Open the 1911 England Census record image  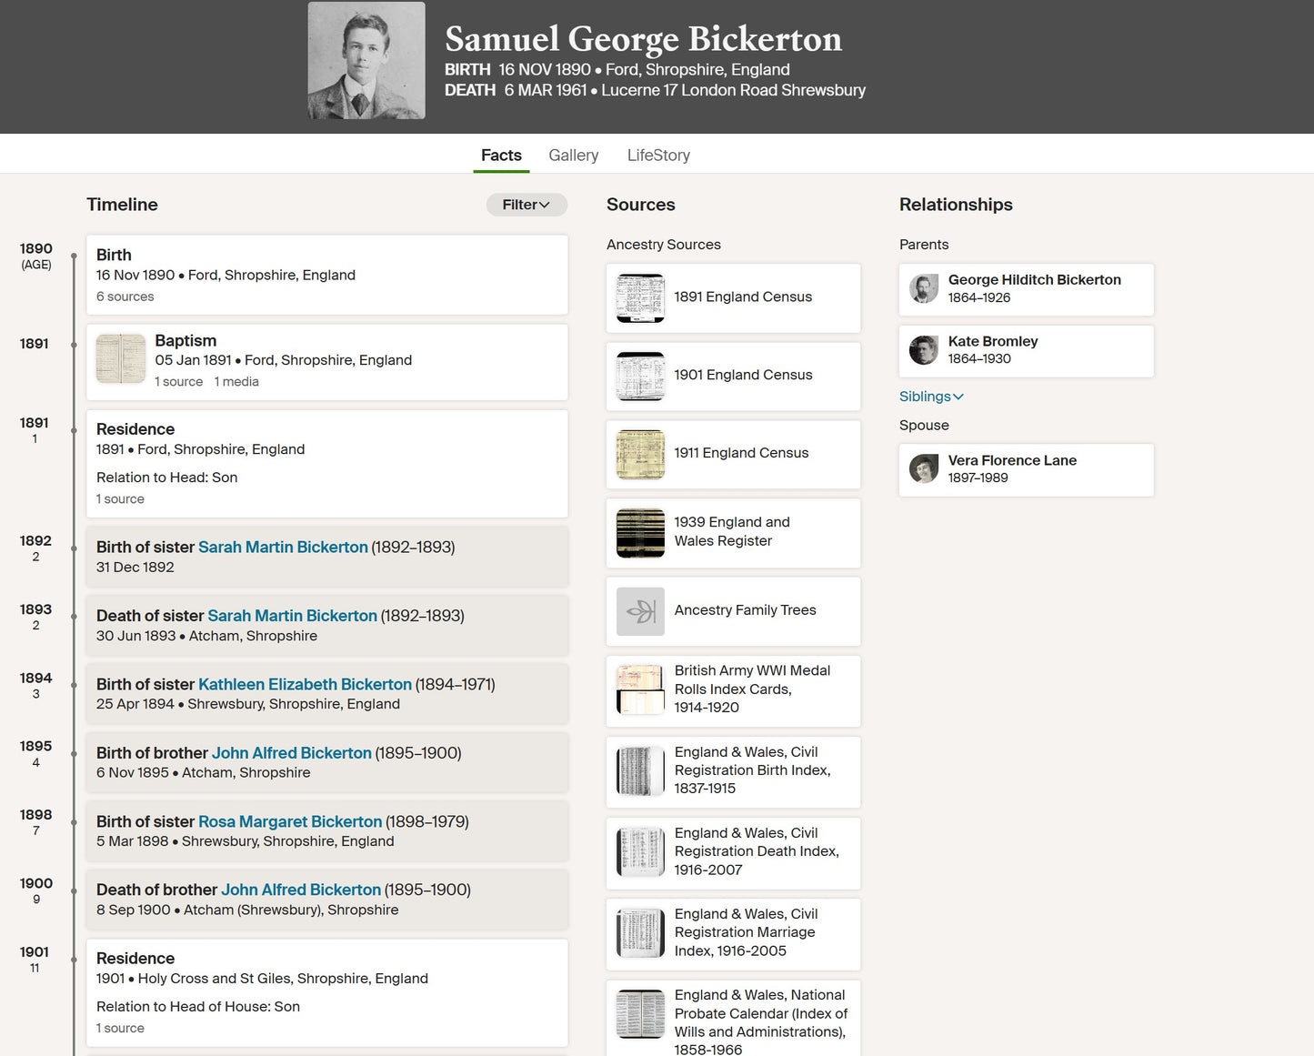tap(640, 455)
